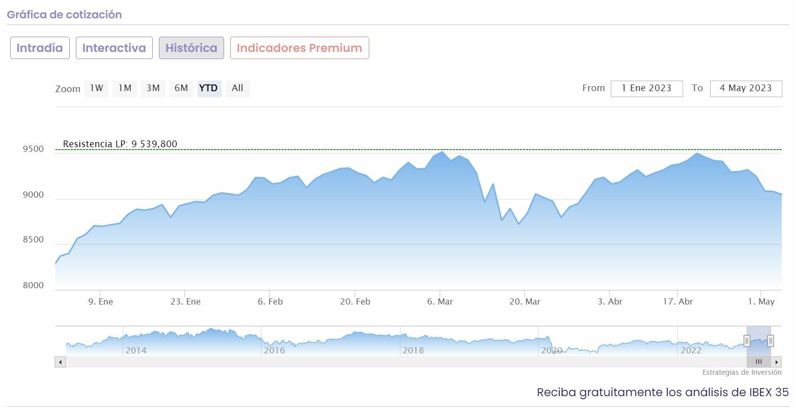Click the To date field
The height and width of the screenshot is (415, 796).
(x=746, y=88)
